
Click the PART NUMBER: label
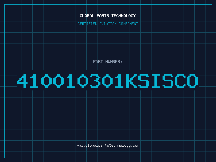point(108,62)
